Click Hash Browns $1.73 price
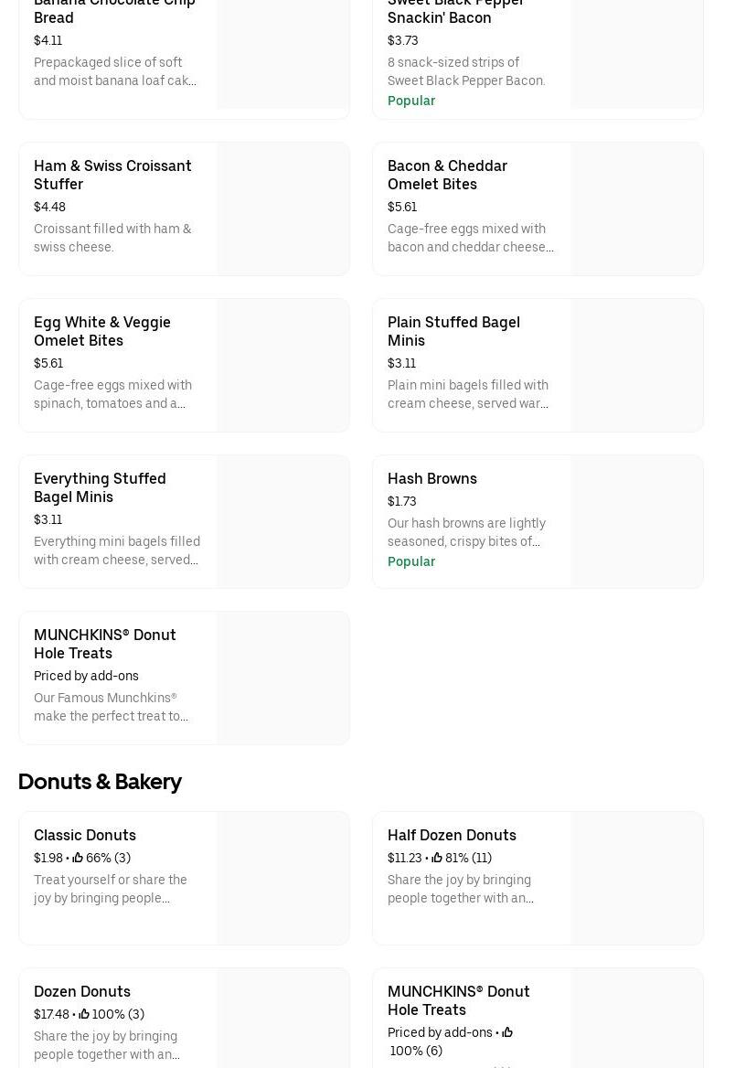Screen dimensions: 735x1068 [x=402, y=501]
